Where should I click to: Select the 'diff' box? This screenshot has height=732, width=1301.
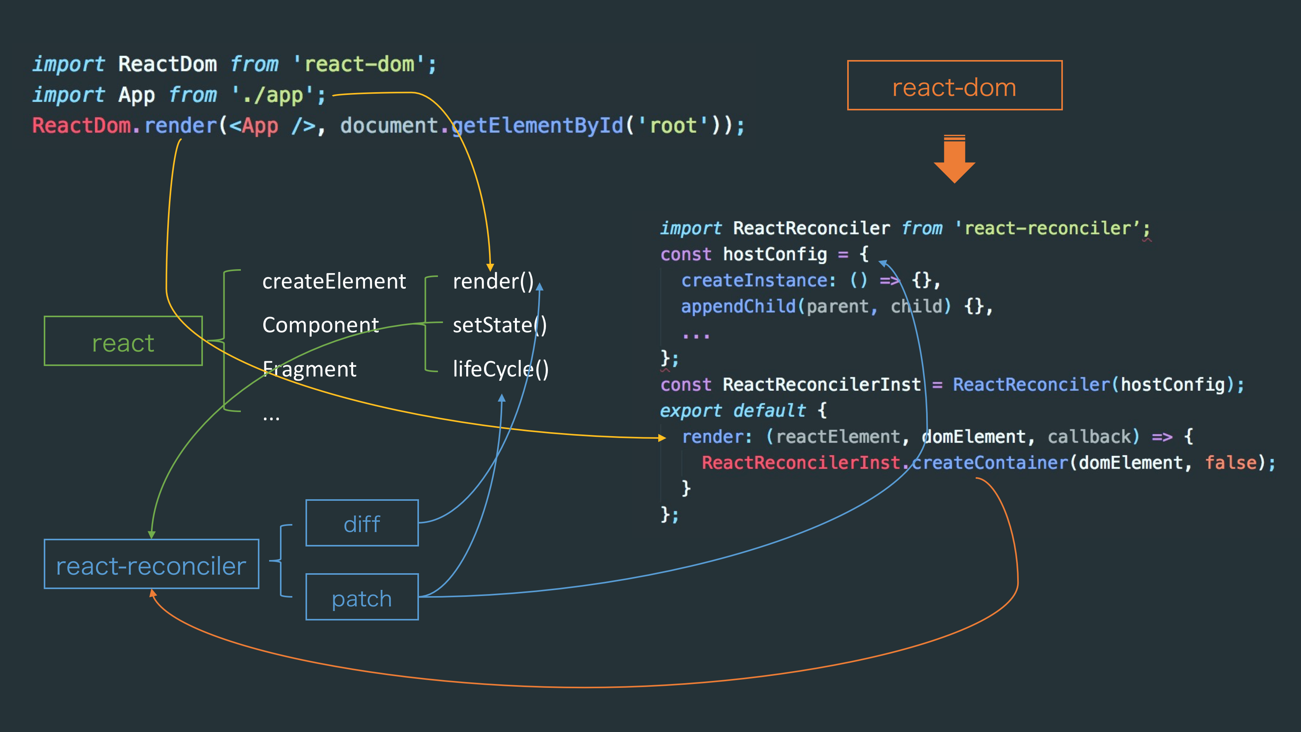(362, 523)
